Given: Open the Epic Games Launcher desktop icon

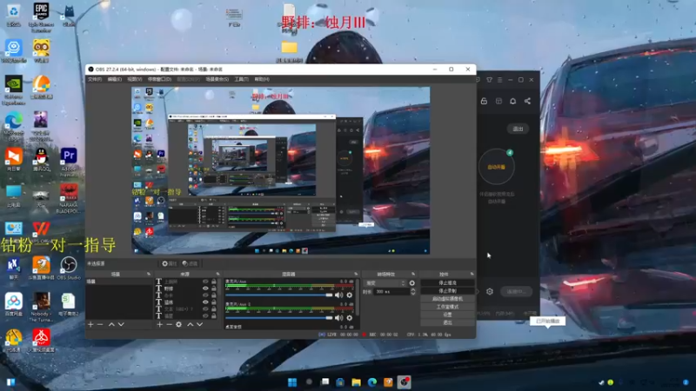Looking at the screenshot, I should (41, 17).
